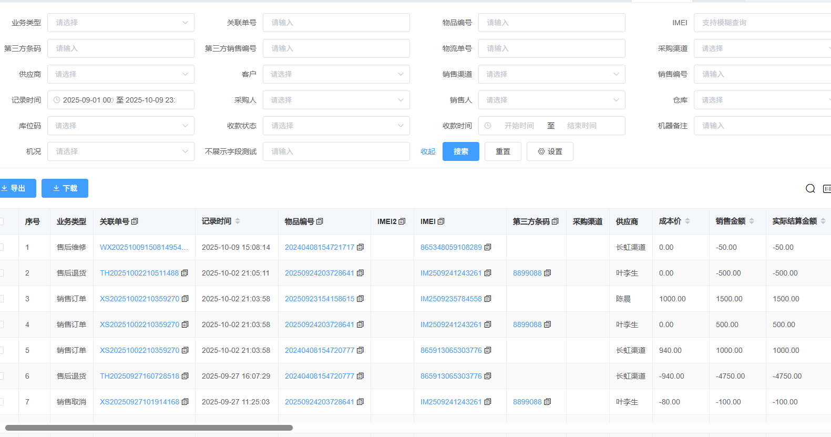Tick the checkbox for row 1

2,247
